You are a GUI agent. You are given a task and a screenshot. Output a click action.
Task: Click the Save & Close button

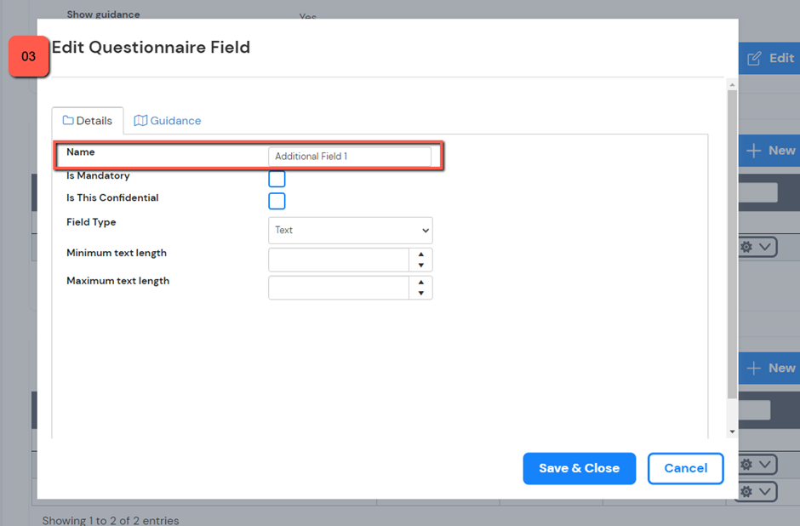579,468
